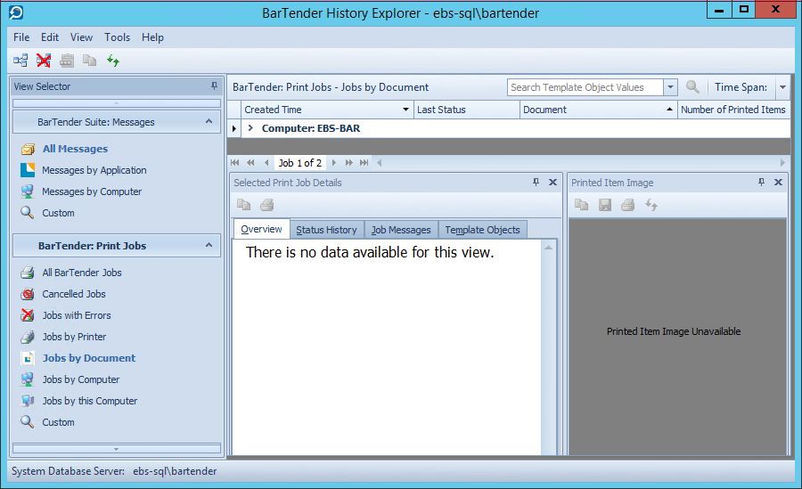The height and width of the screenshot is (489, 802).
Task: Click Overview pane scroll-up arrow
Action: click(x=548, y=248)
